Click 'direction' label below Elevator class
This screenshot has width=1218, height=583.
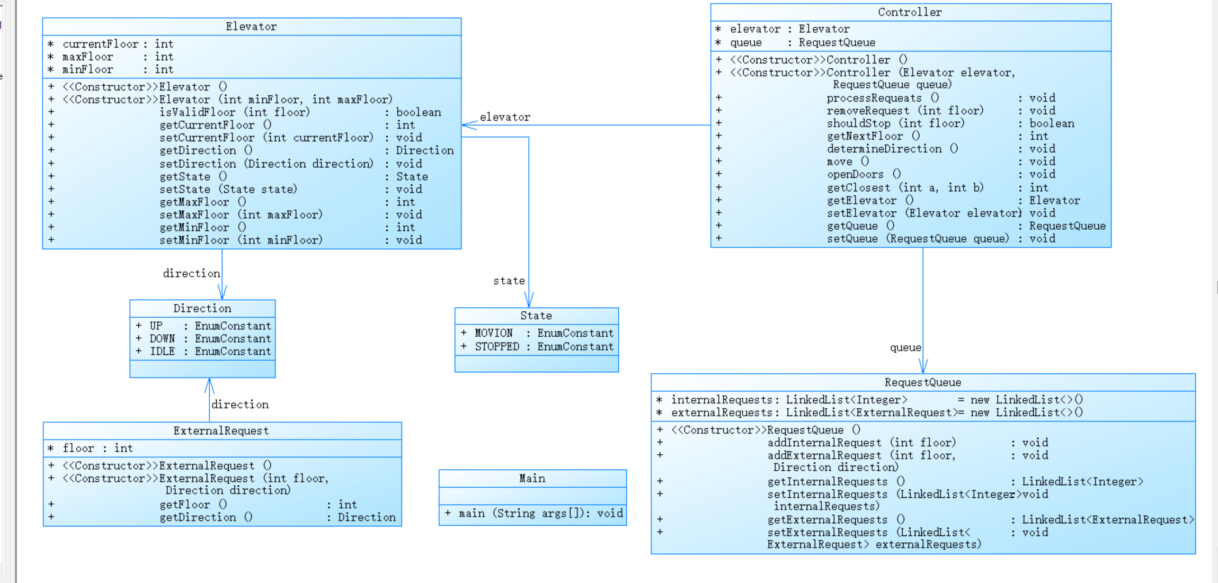(x=191, y=273)
